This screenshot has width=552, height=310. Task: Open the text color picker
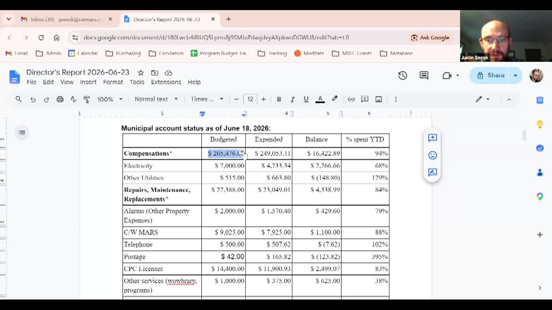click(320, 99)
